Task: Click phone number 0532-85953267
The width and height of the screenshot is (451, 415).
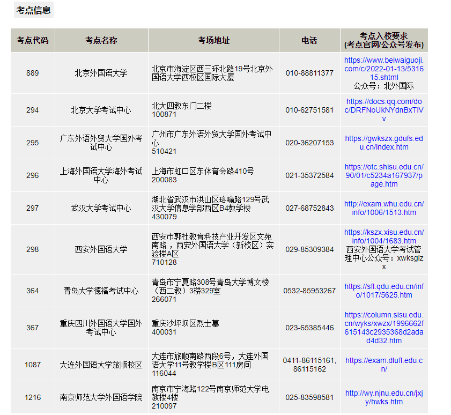Action: pos(309,290)
